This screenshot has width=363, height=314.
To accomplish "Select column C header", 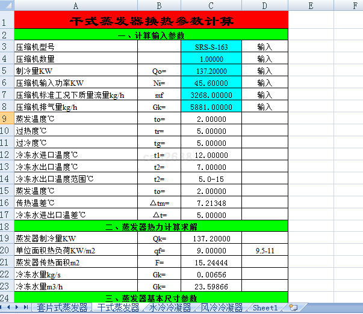I will [x=211, y=5].
